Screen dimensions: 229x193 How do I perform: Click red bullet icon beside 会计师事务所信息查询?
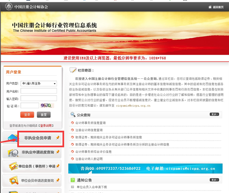click(72, 123)
